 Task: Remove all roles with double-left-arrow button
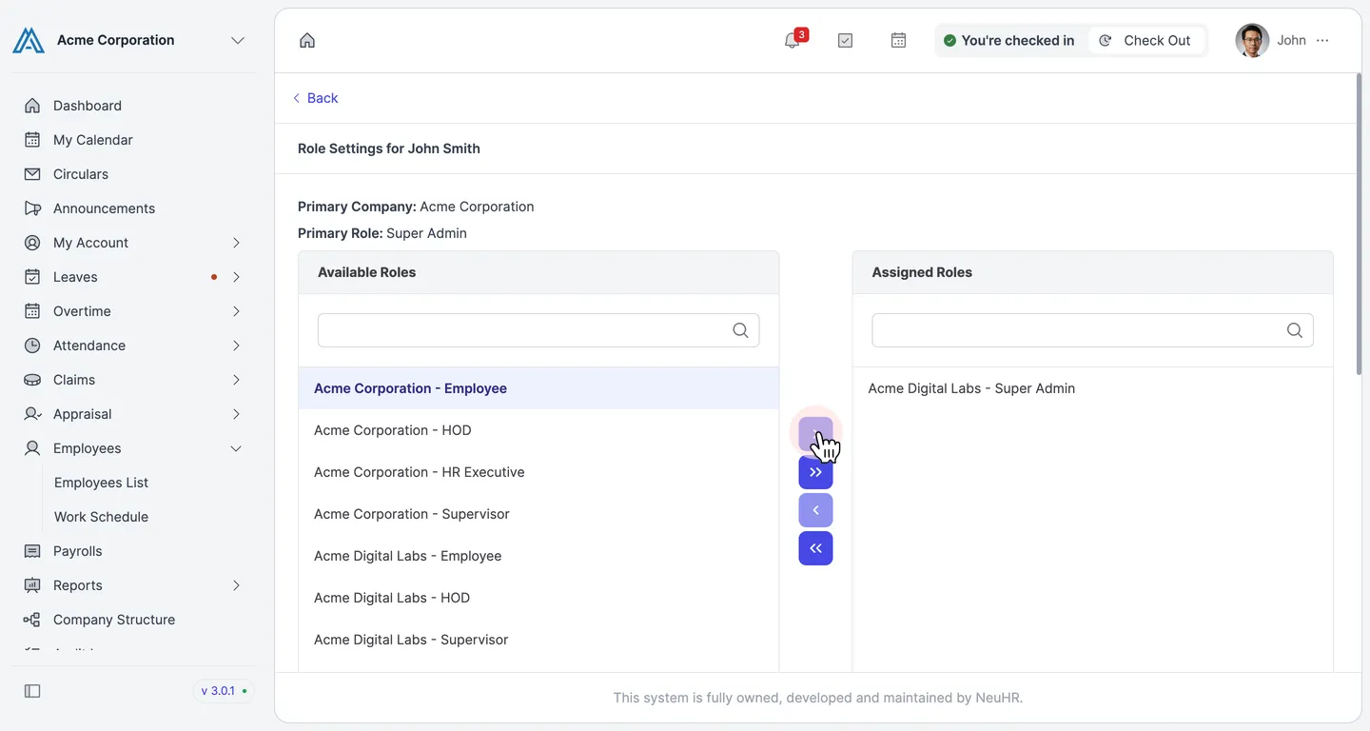pyautogui.click(x=815, y=548)
